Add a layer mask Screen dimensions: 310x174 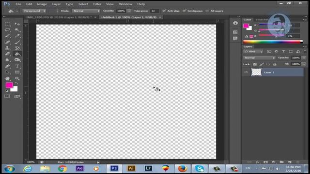click(265, 162)
